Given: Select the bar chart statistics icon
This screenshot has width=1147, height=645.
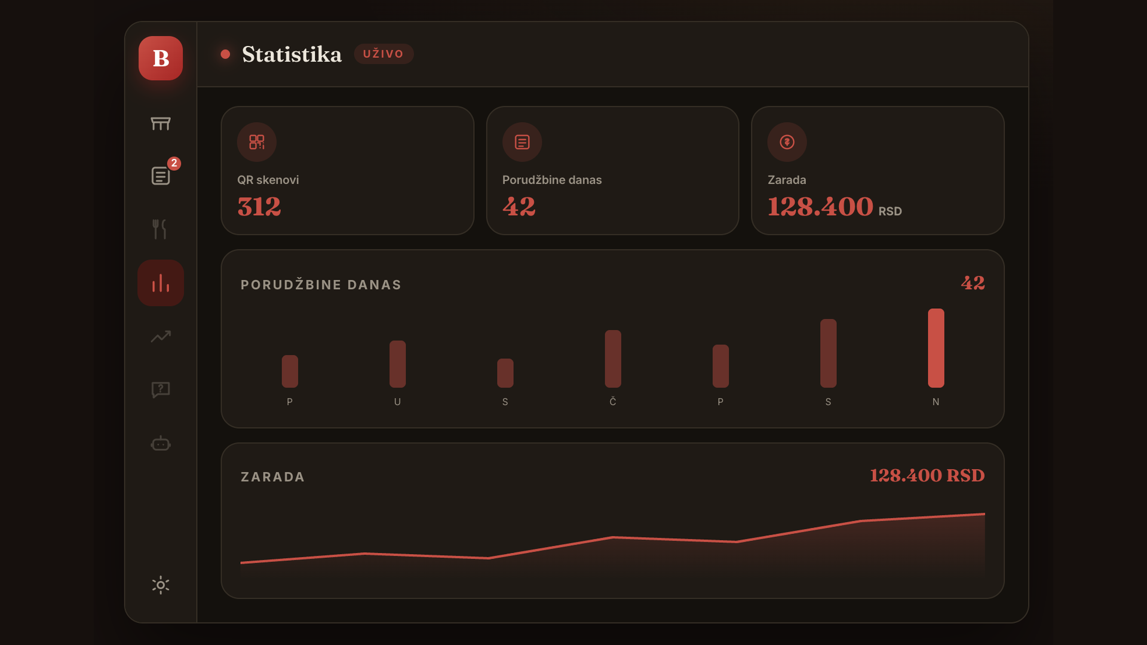Looking at the screenshot, I should [x=161, y=283].
